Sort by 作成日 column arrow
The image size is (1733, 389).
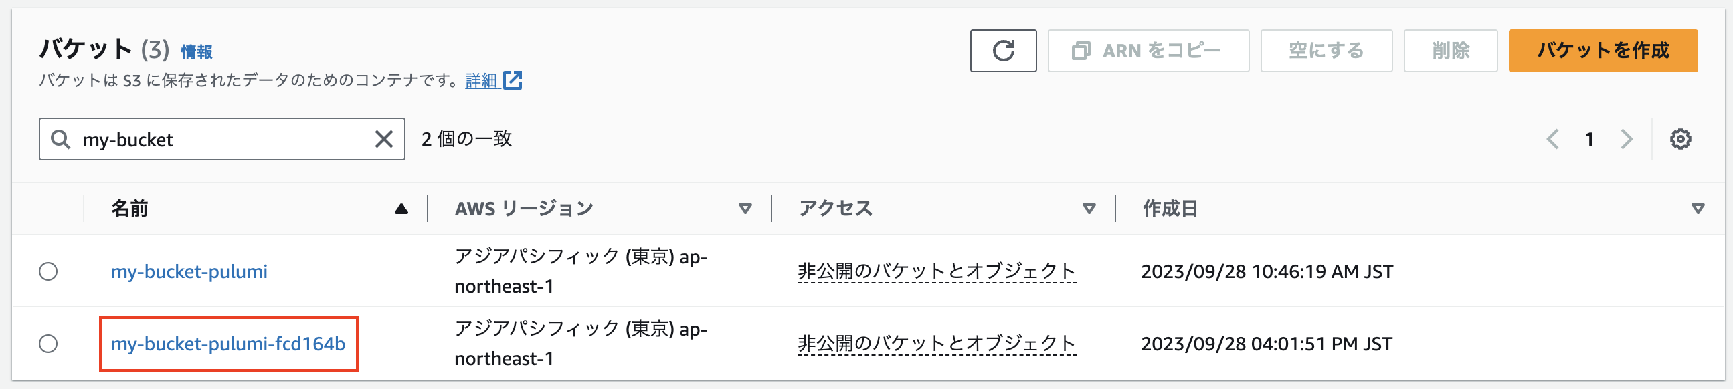click(1698, 209)
